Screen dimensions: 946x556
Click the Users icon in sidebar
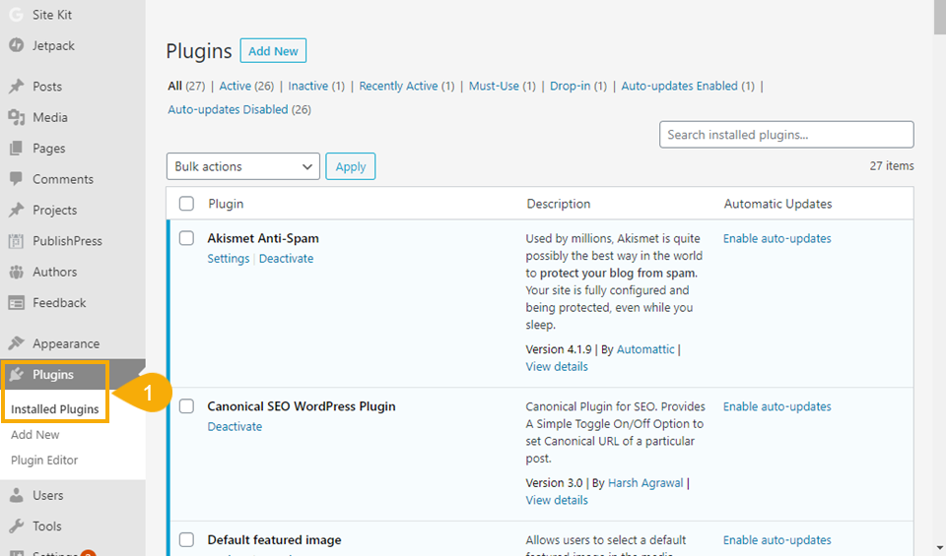[16, 495]
